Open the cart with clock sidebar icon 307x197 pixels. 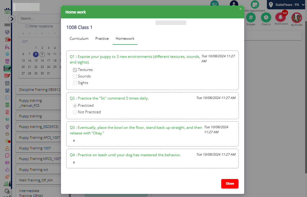click(x=7, y=126)
